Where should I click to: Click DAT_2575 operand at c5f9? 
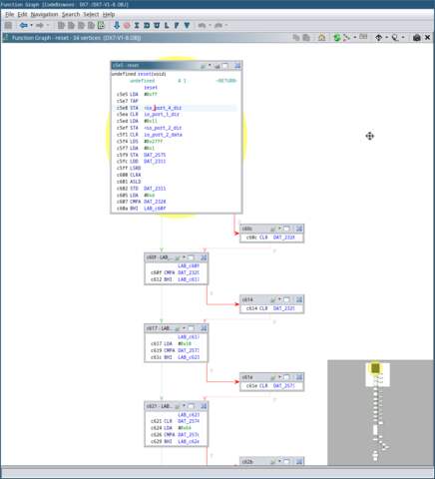(155, 155)
